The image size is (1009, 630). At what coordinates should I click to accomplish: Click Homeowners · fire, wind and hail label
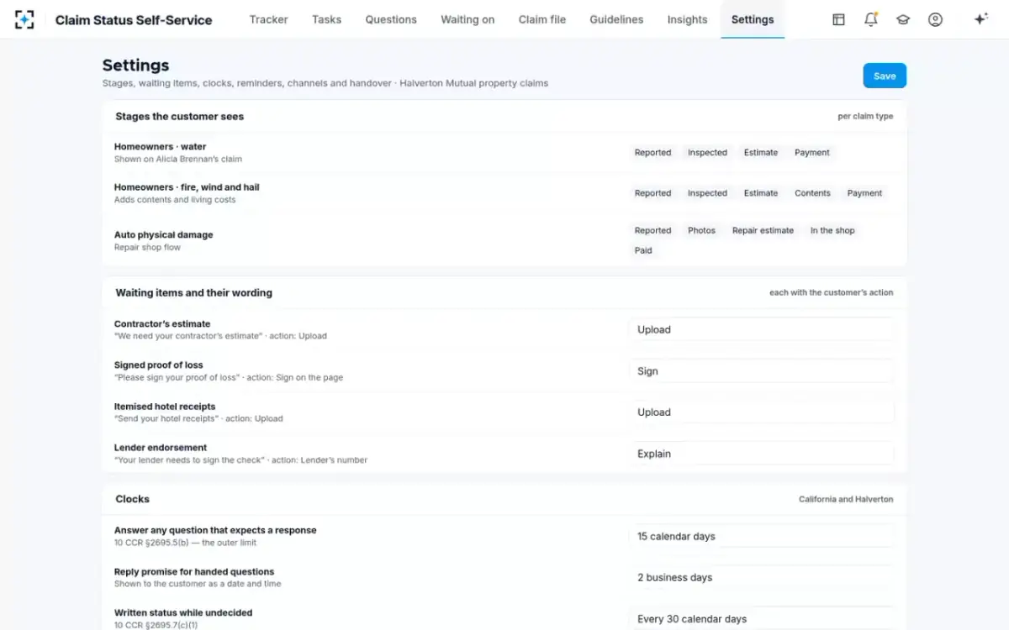(x=187, y=187)
